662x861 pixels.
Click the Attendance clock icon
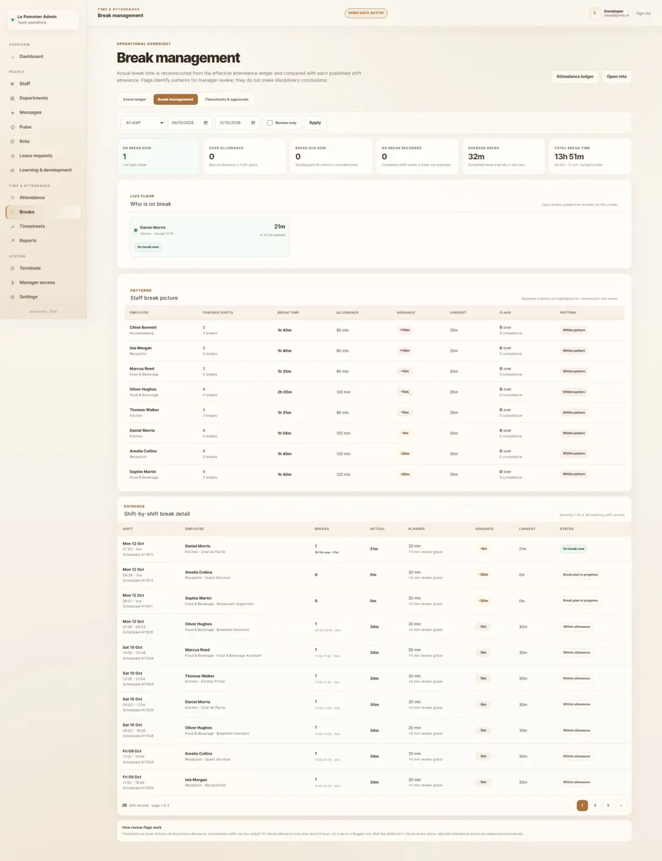tap(12, 198)
